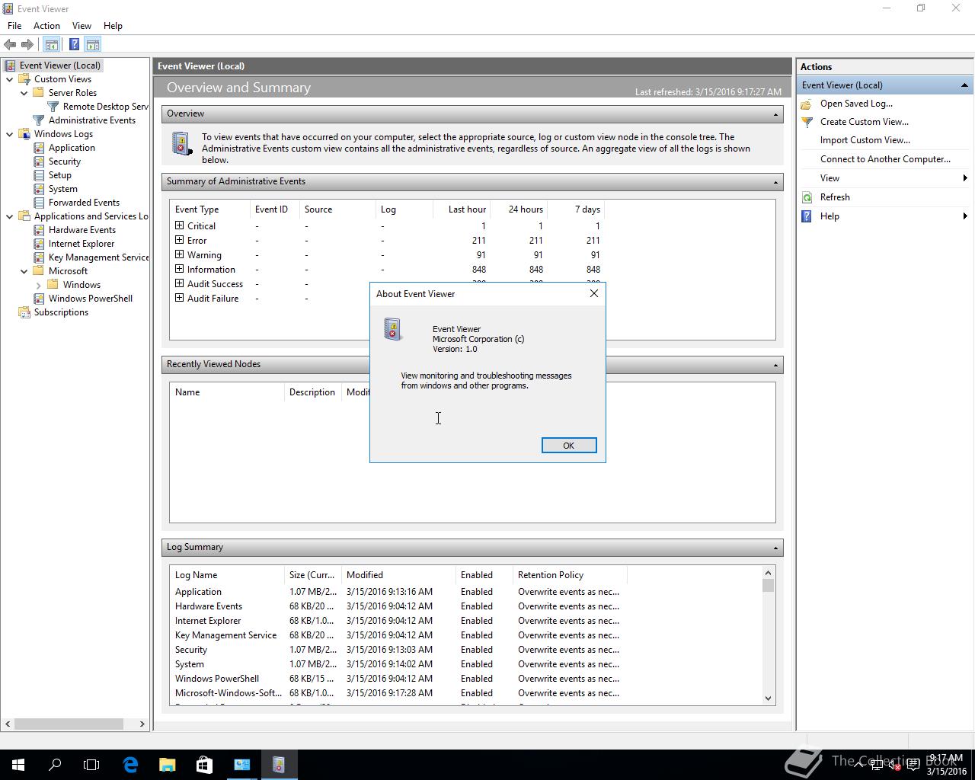975x780 pixels.
Task: Close the About Event Viewer dialog
Action: pos(594,293)
